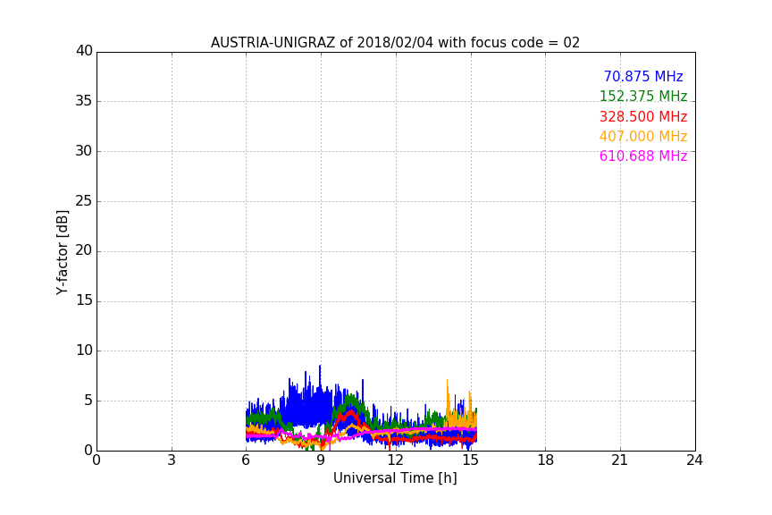This screenshot has height=515, width=772.
Task: Click the blue spike peak near 9 h
Action: coord(320,367)
